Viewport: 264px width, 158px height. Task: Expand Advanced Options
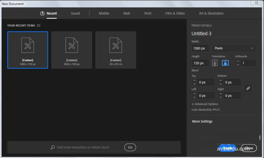tap(205, 104)
